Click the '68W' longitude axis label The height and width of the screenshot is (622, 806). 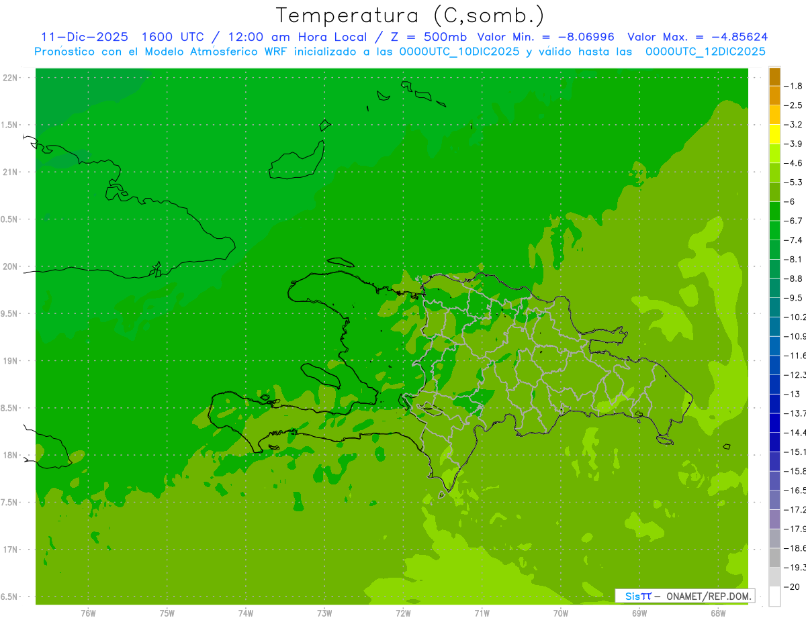point(718,613)
